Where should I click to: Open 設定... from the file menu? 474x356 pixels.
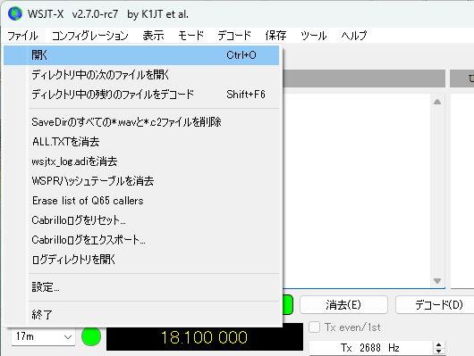141,287
